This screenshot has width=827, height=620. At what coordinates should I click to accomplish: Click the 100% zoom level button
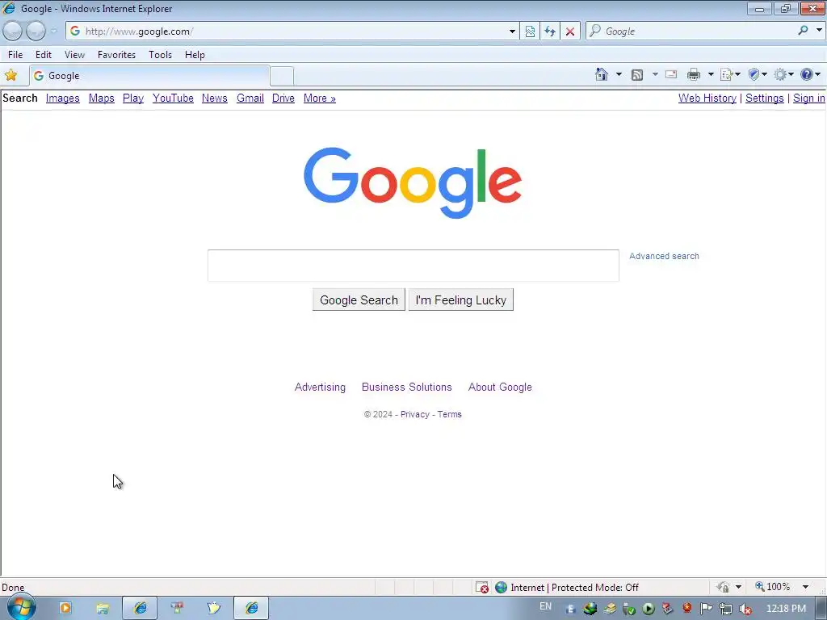coord(773,587)
